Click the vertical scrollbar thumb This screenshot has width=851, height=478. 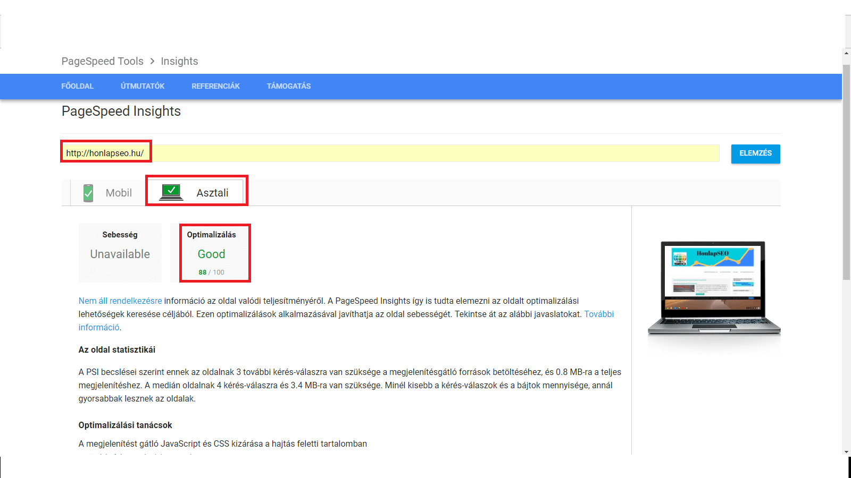click(846, 170)
